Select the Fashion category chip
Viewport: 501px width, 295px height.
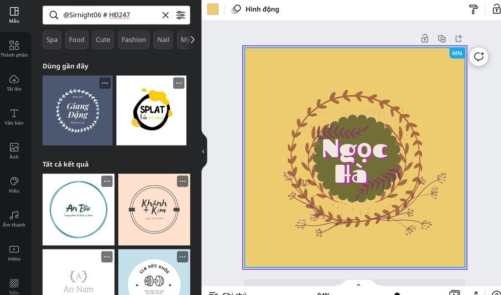tap(134, 40)
